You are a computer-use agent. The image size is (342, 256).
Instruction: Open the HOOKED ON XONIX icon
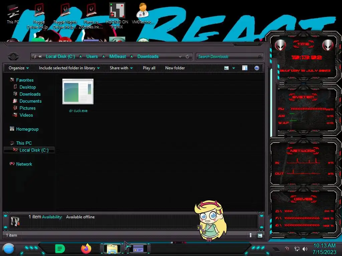tap(117, 16)
